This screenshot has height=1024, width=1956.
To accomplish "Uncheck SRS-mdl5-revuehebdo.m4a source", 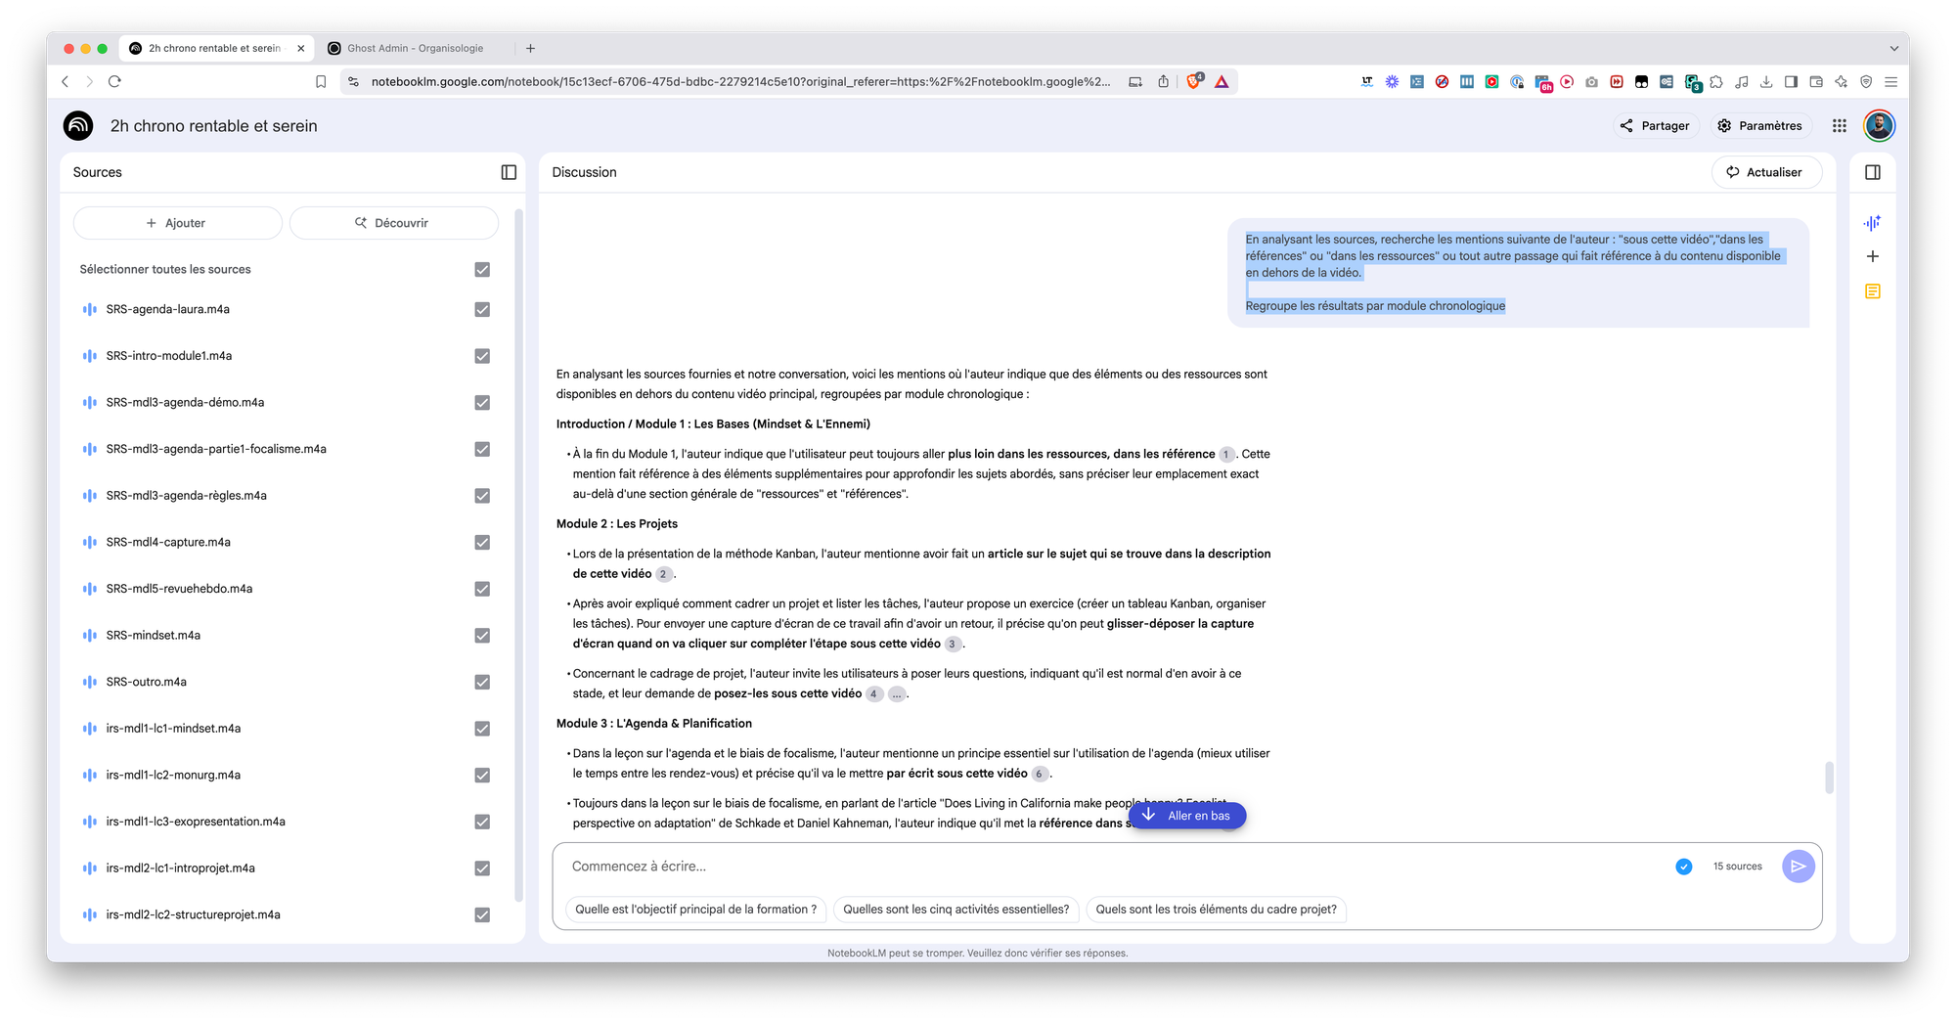I will click(x=482, y=589).
